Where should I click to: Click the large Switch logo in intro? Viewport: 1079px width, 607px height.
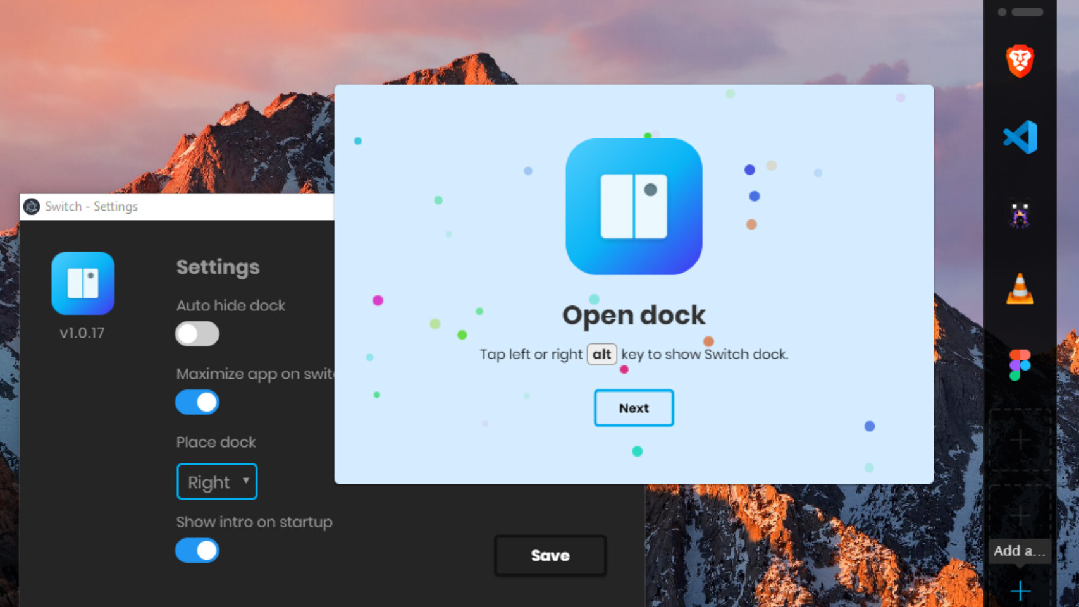tap(634, 207)
